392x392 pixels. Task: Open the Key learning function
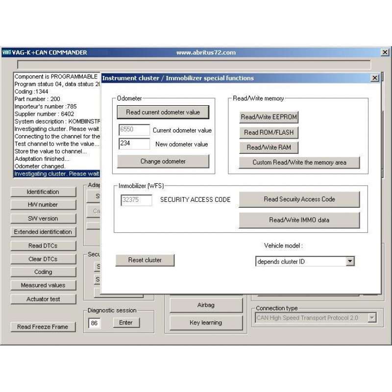(x=206, y=322)
